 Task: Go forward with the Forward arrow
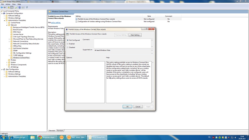click(5, 8)
